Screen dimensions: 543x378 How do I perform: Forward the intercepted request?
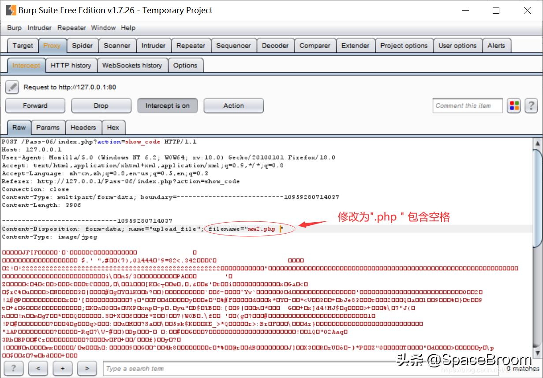click(x=35, y=106)
